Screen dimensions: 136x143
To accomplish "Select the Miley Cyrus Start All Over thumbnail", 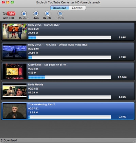I will 15,31.
